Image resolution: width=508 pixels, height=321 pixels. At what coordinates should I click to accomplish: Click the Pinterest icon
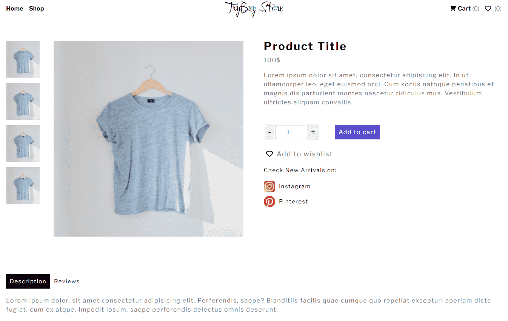[x=269, y=201]
